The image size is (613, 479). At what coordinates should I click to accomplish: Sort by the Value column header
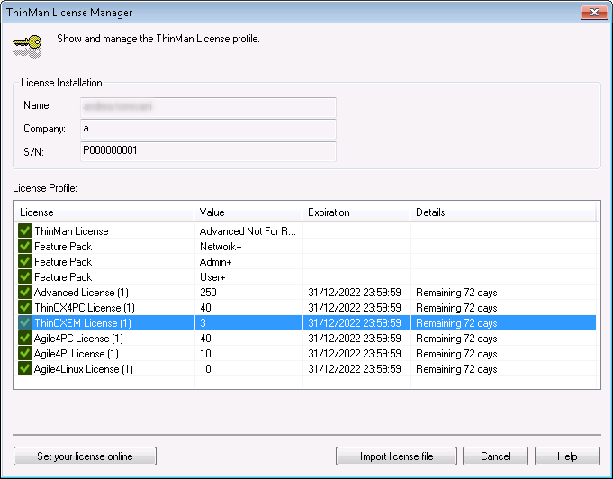(248, 212)
